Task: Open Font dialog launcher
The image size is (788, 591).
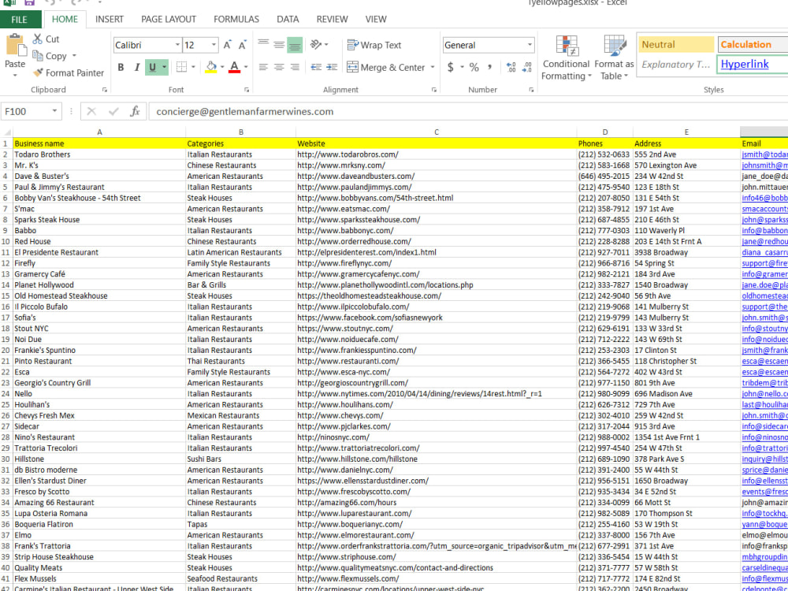Action: (x=247, y=90)
